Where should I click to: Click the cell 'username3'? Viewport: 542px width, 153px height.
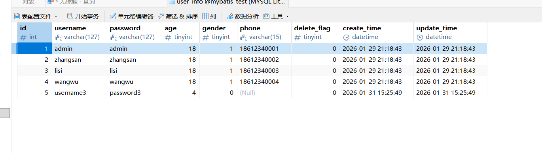(80, 93)
